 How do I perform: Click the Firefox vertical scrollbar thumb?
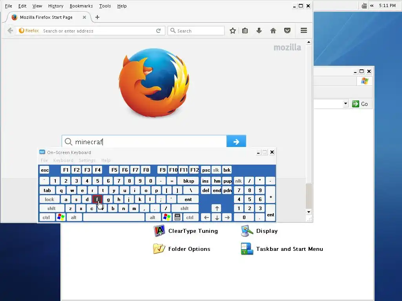(309, 196)
